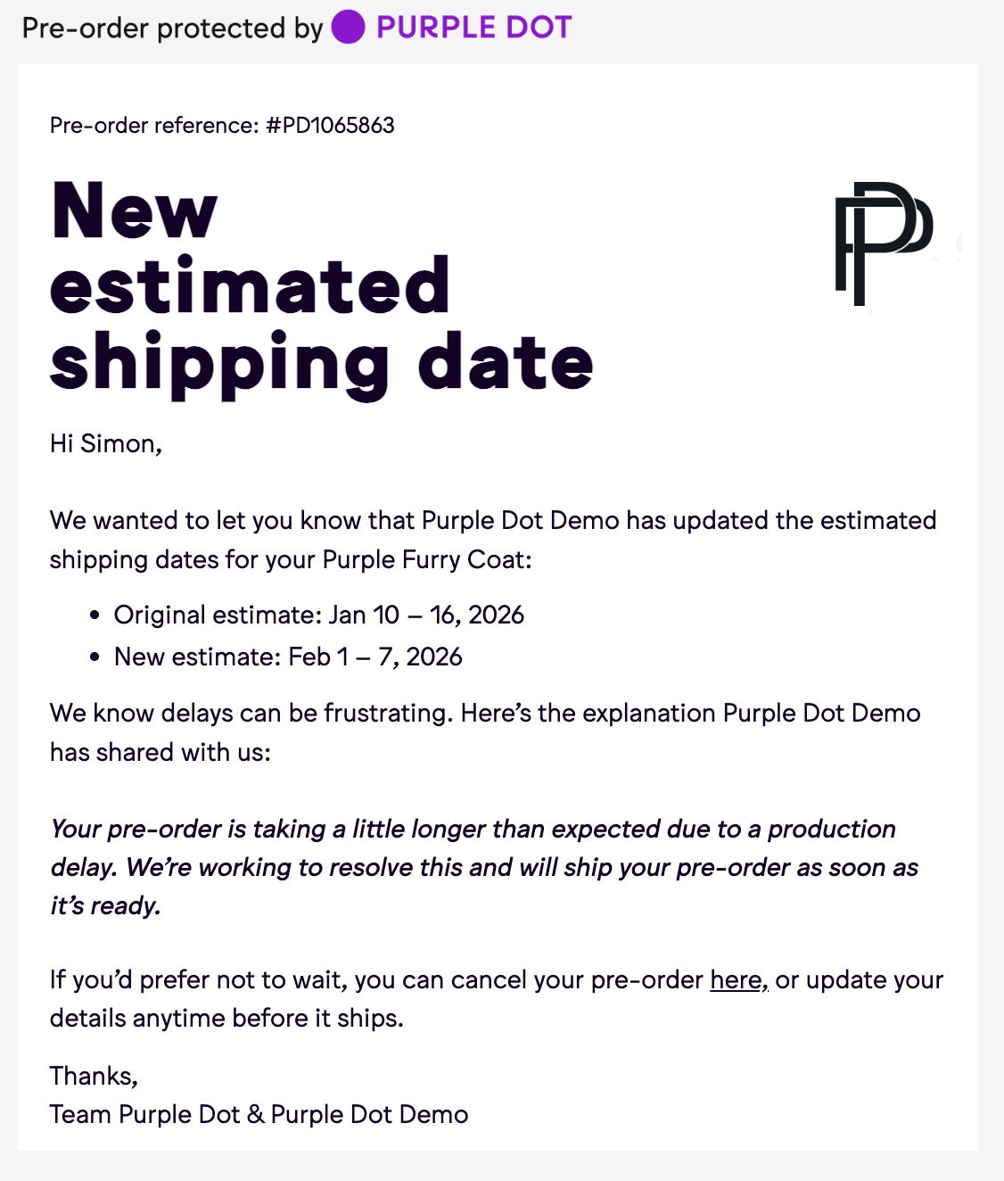Click the "here" cancel pre-order link
Viewport: 1004px width, 1181px height.
click(736, 979)
